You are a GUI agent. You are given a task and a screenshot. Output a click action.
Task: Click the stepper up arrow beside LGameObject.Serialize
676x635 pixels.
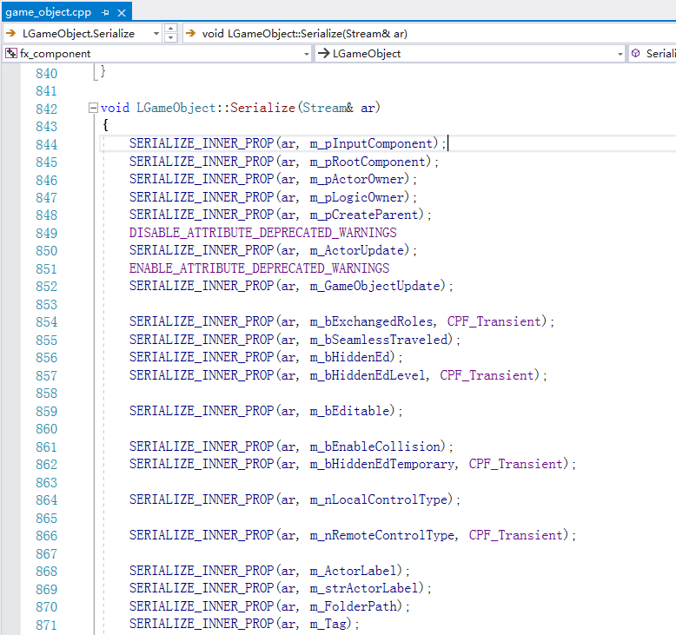(x=170, y=29)
